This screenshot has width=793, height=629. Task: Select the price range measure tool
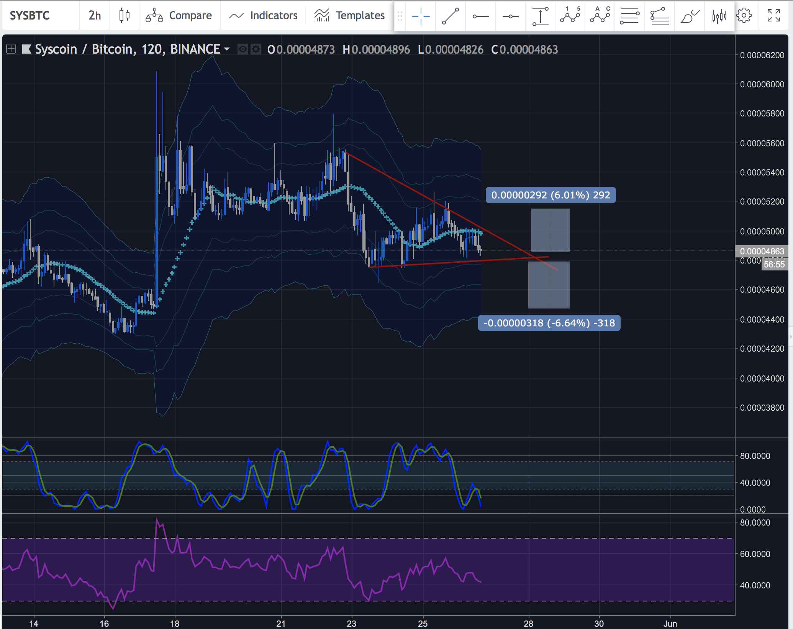tap(540, 16)
